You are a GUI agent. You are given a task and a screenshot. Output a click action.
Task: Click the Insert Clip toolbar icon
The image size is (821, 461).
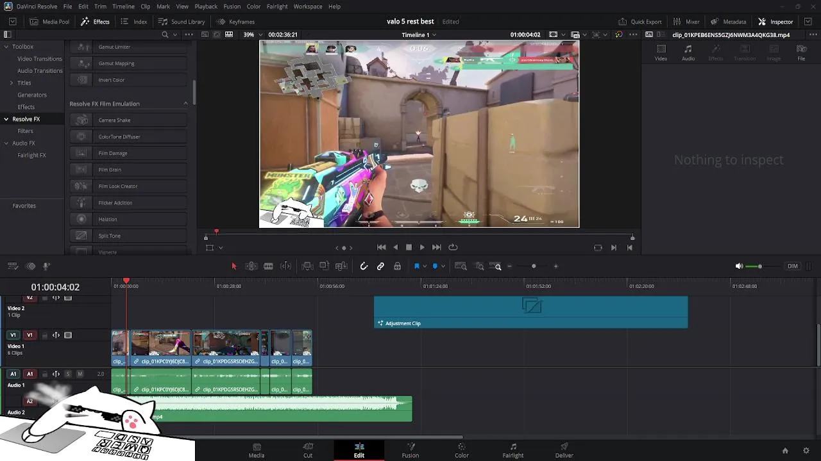point(307,266)
